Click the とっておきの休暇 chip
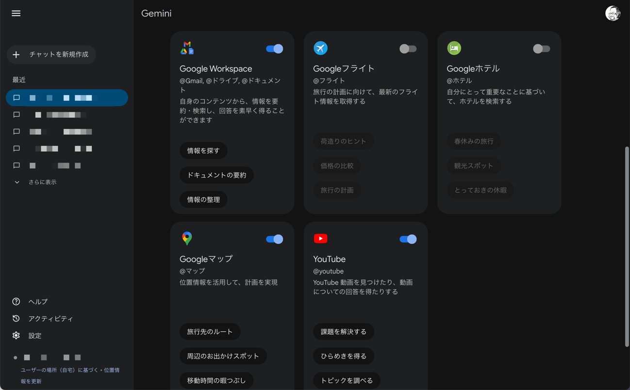The image size is (630, 390). [x=480, y=190]
